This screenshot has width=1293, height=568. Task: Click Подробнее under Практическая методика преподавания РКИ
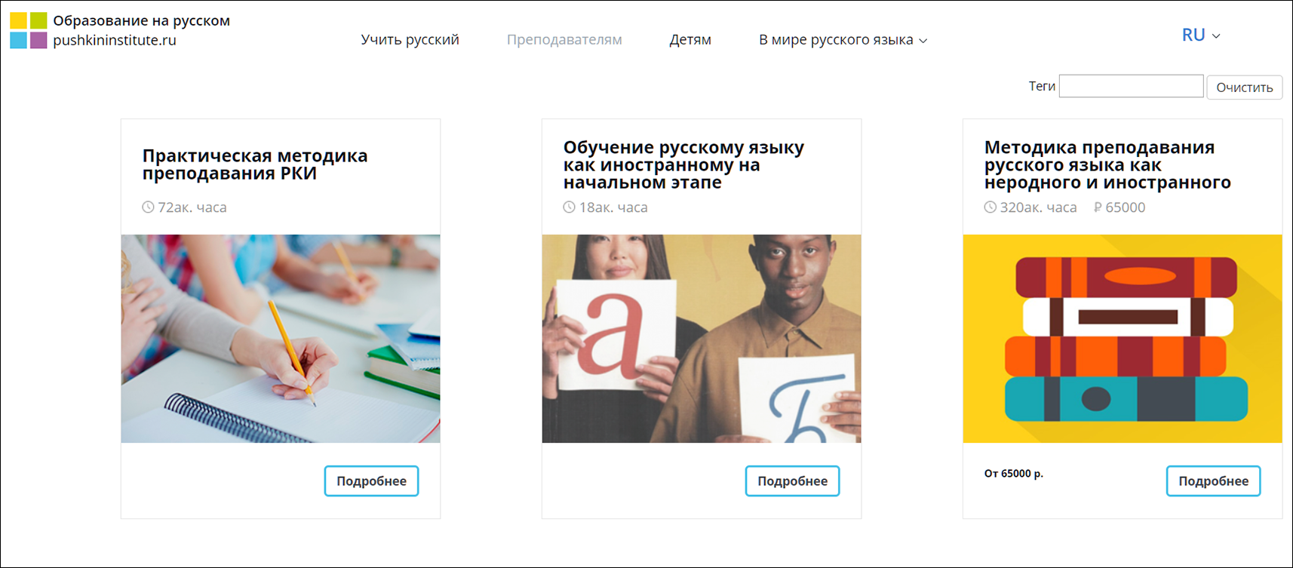[x=371, y=481]
